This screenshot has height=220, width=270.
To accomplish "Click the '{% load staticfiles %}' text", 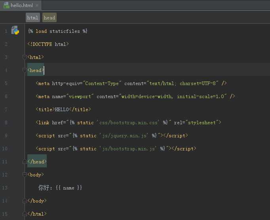I will (x=58, y=31).
